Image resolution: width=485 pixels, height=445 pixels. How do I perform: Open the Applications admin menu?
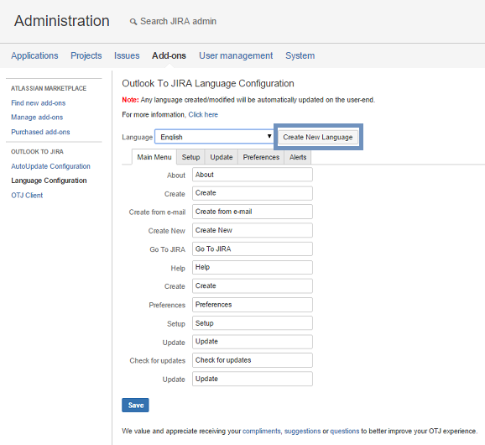[x=34, y=55]
